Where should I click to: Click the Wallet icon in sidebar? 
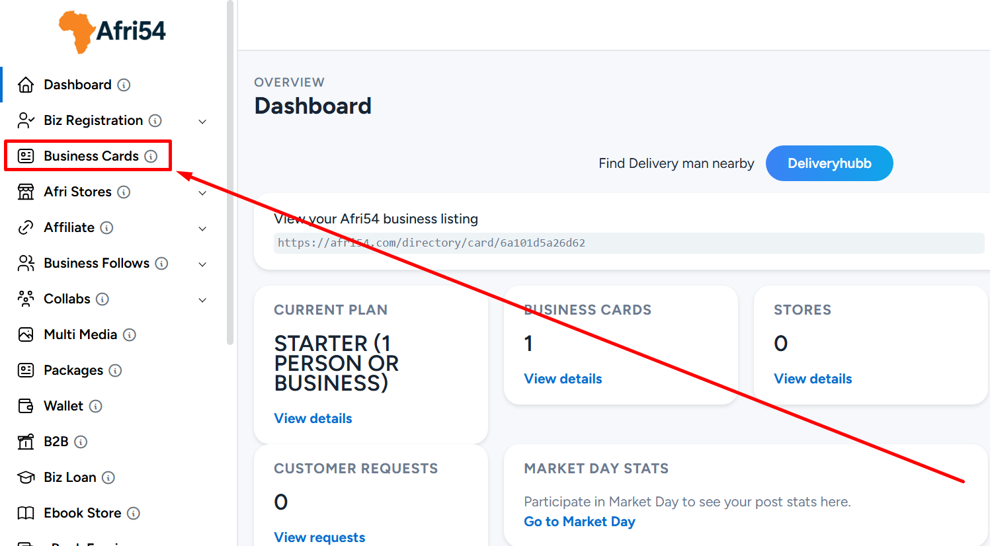point(26,406)
